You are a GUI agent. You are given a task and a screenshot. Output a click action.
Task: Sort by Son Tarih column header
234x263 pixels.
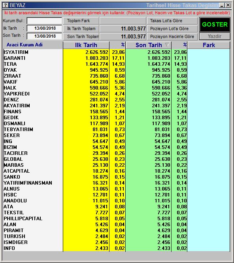click(149, 45)
